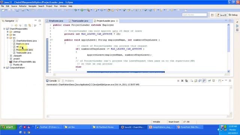Click the Run External Tools toolbar icon
The image size is (240, 135).
[88, 10]
